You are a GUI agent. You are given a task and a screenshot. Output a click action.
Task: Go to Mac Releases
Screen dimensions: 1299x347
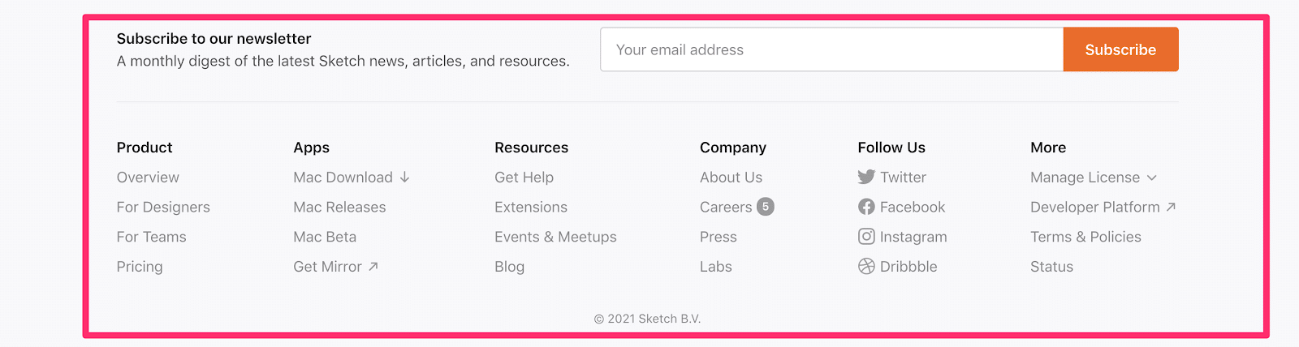click(339, 207)
